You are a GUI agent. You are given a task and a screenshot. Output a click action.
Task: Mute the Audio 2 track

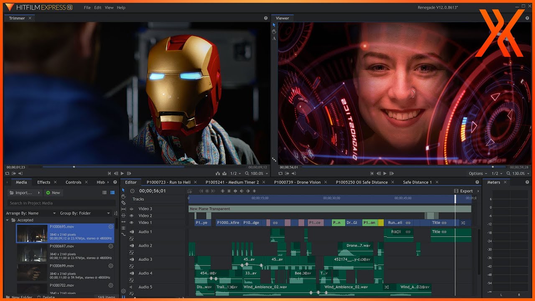click(x=132, y=245)
